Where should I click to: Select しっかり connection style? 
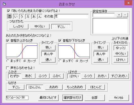[x=19, y=27]
